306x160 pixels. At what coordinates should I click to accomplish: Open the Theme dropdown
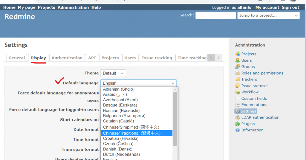click(x=113, y=73)
